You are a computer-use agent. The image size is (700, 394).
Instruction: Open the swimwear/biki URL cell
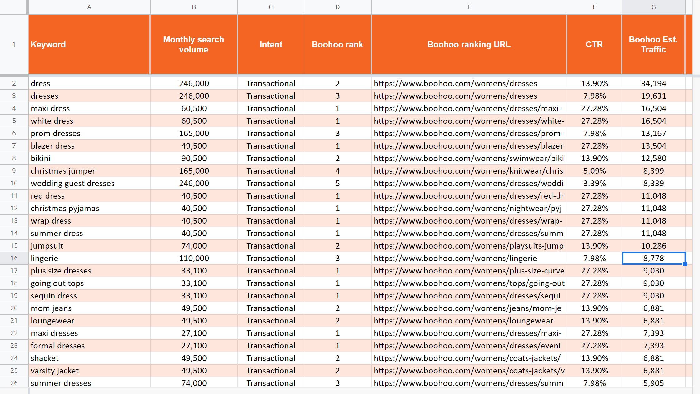(x=469, y=158)
